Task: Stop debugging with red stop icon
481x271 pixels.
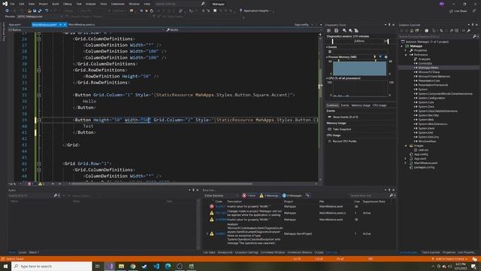Action: (x=147, y=11)
